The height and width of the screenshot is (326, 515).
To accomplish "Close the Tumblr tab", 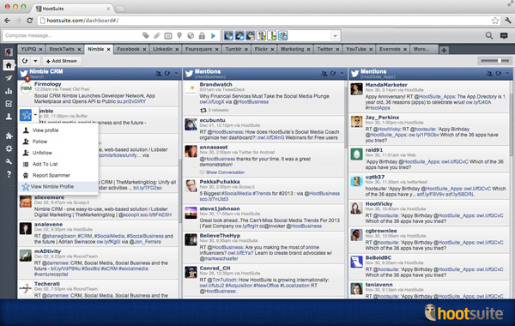I will pos(246,49).
